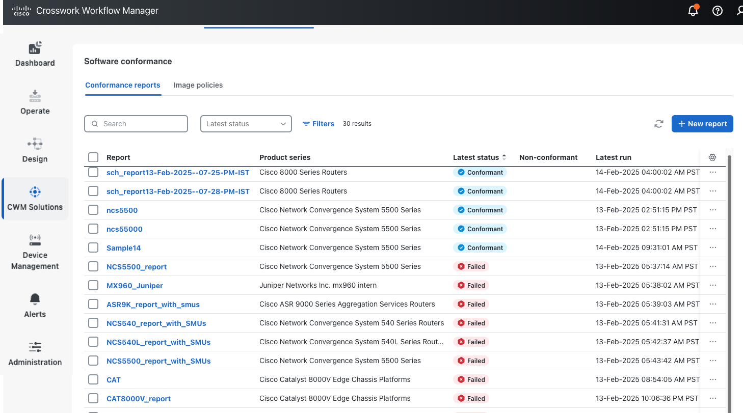Viewport: 743px width, 413px height.
Task: Select the Sample14 row checkbox
Action: [x=93, y=247]
